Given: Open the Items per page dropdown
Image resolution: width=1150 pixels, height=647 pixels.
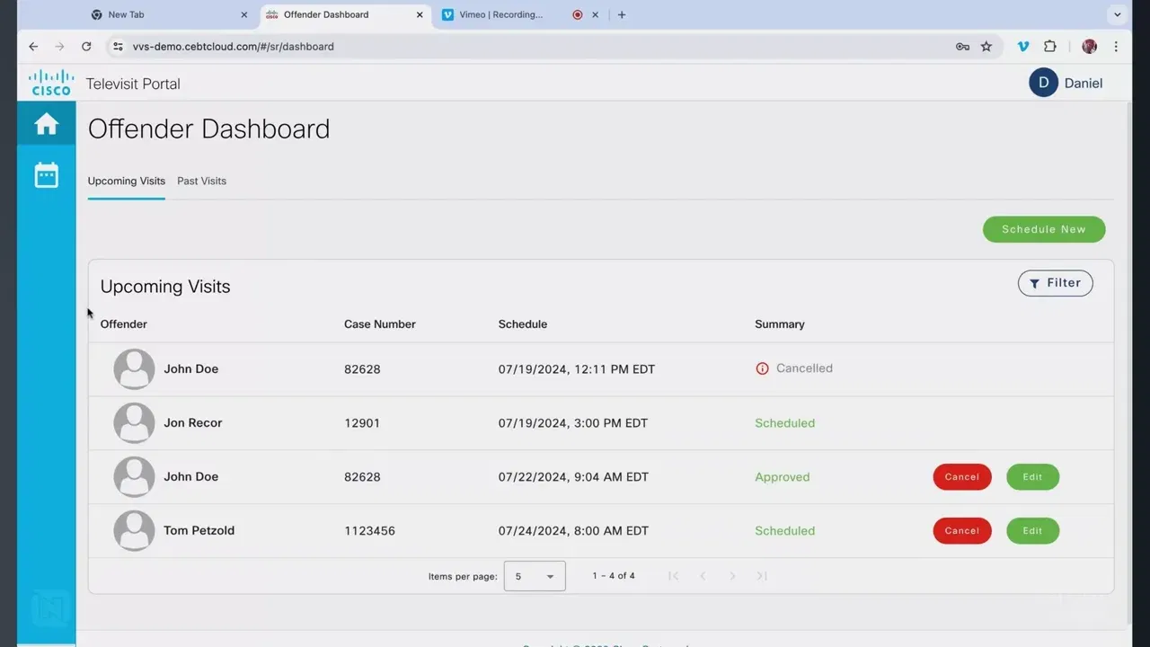Looking at the screenshot, I should point(535,576).
